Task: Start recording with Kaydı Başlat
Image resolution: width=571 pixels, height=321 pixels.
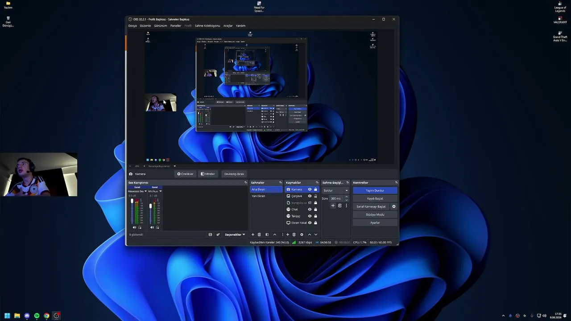Action: pos(375,198)
